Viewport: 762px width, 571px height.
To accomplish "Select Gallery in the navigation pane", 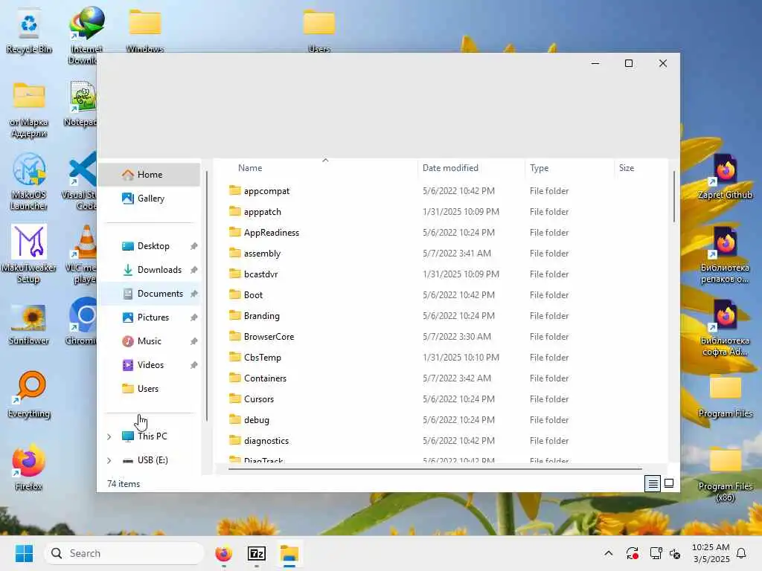I will point(149,199).
